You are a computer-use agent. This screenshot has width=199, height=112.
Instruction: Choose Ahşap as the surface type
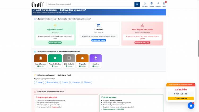click(x=39, y=83)
